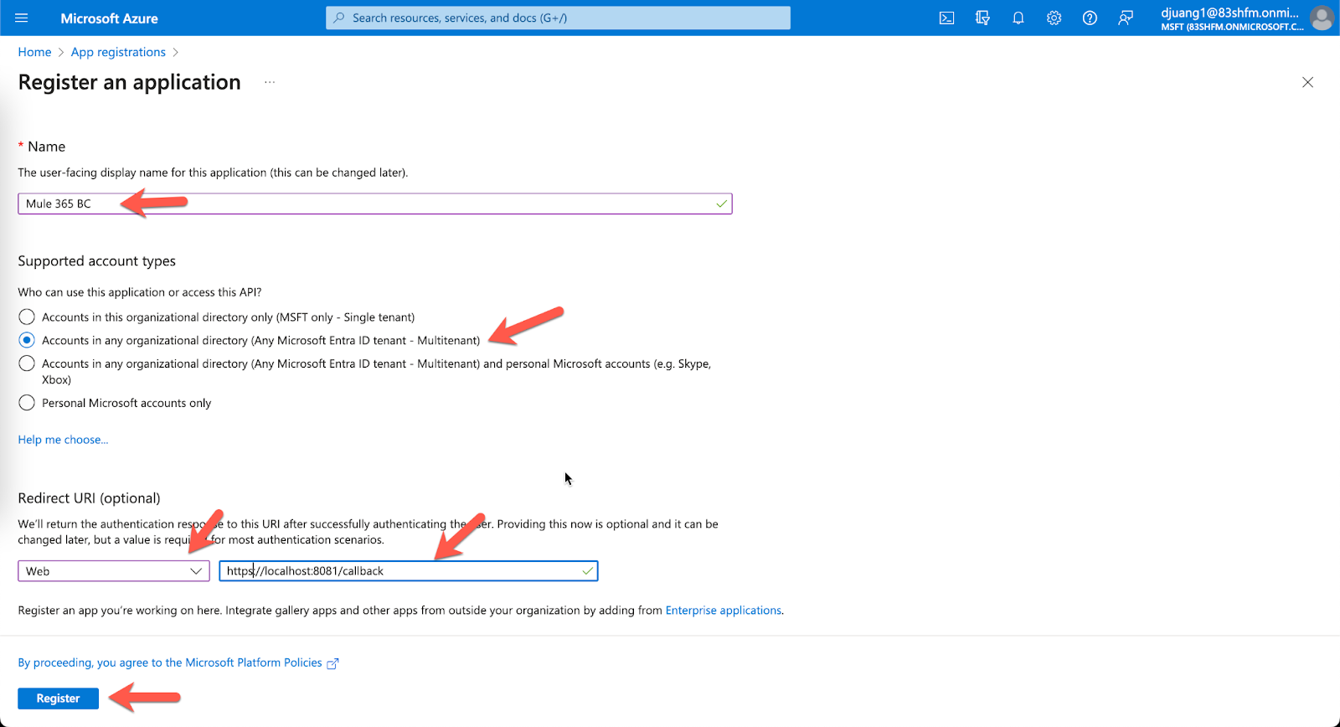
Task: Select Multitenant and personal Microsoft accounts radio
Action: coord(27,363)
